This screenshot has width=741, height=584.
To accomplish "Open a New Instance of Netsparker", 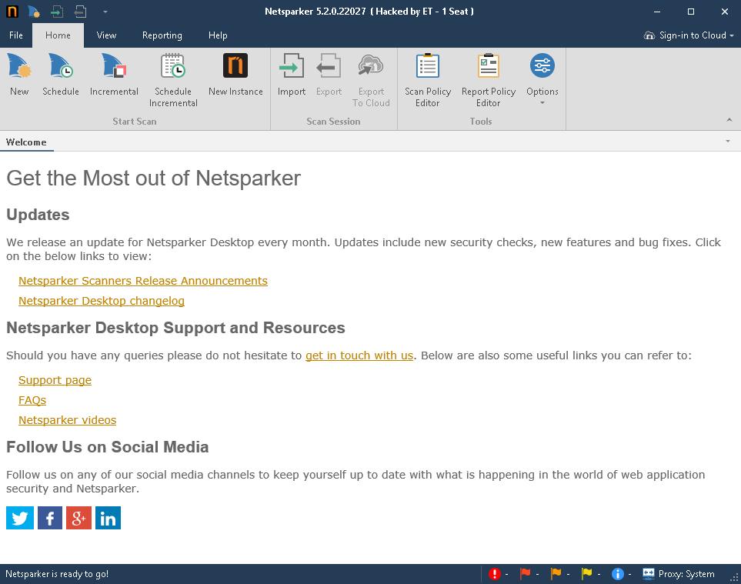I will pos(235,75).
